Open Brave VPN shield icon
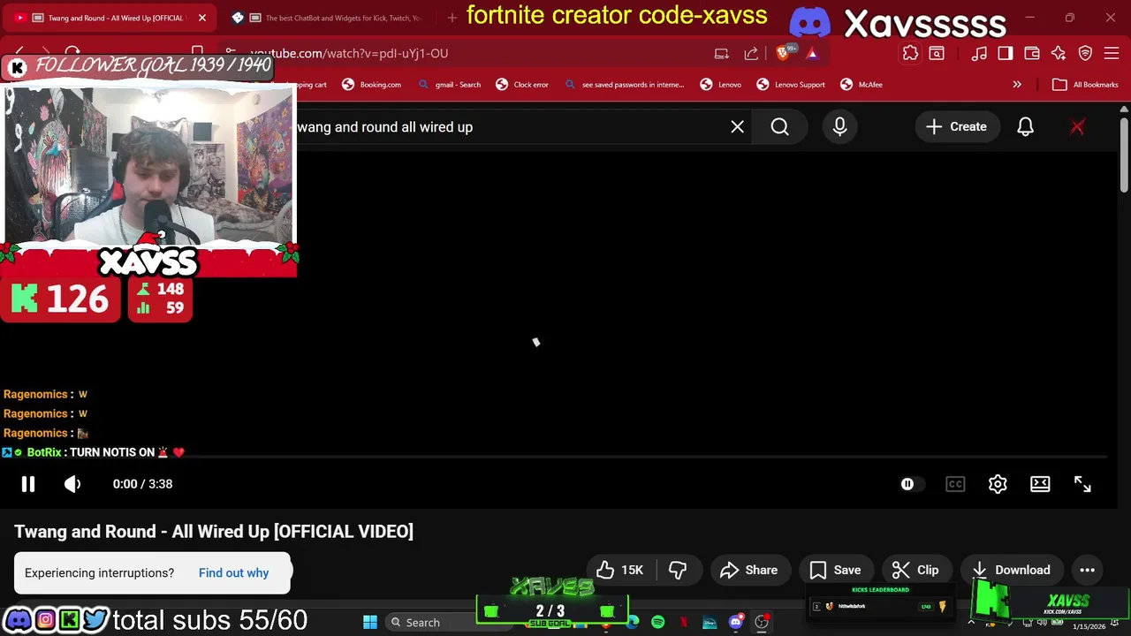This screenshot has height=636, width=1131. click(x=1086, y=53)
